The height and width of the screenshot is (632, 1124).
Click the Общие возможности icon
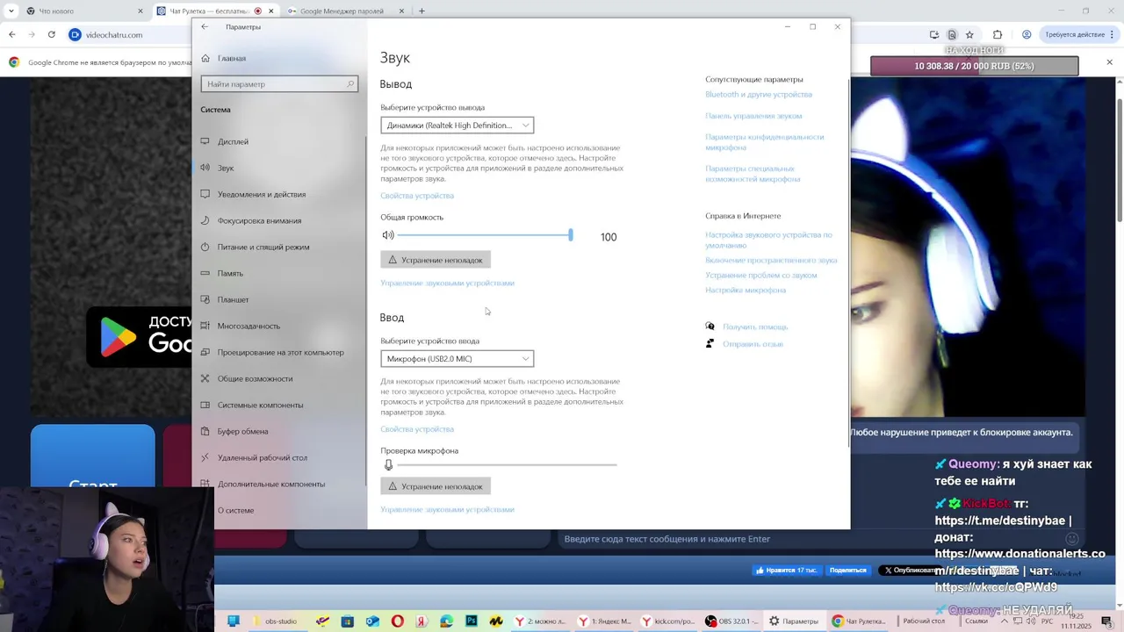click(x=205, y=378)
